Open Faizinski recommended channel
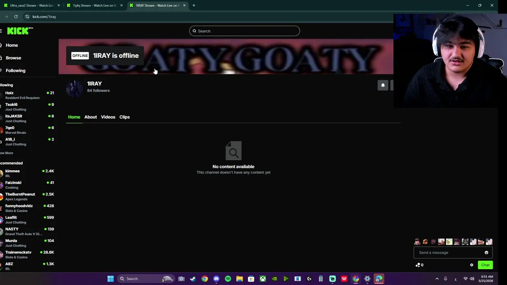 (x=28, y=185)
